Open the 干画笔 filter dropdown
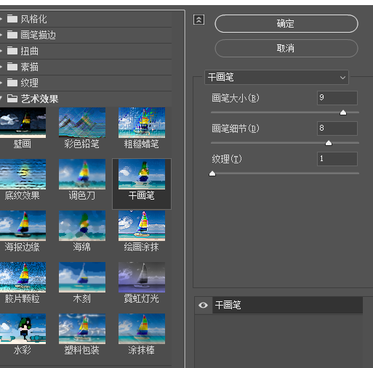 point(276,78)
